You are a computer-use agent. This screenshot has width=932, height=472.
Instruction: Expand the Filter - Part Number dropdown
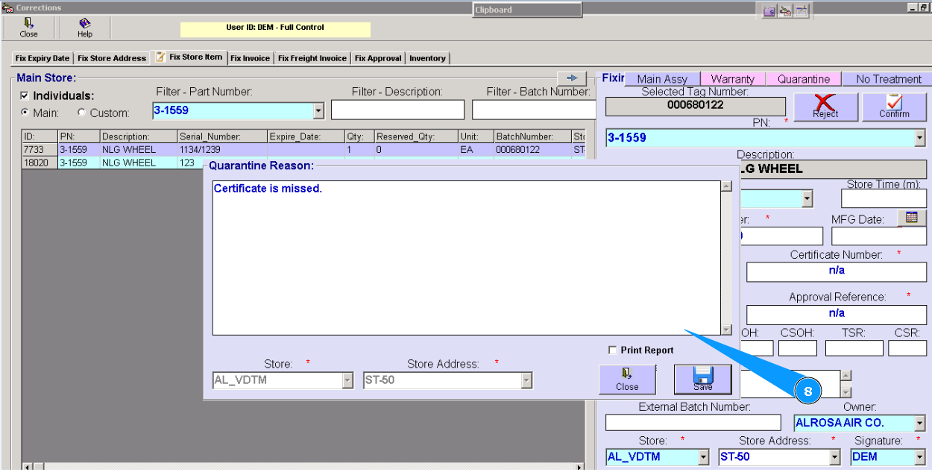click(x=319, y=111)
